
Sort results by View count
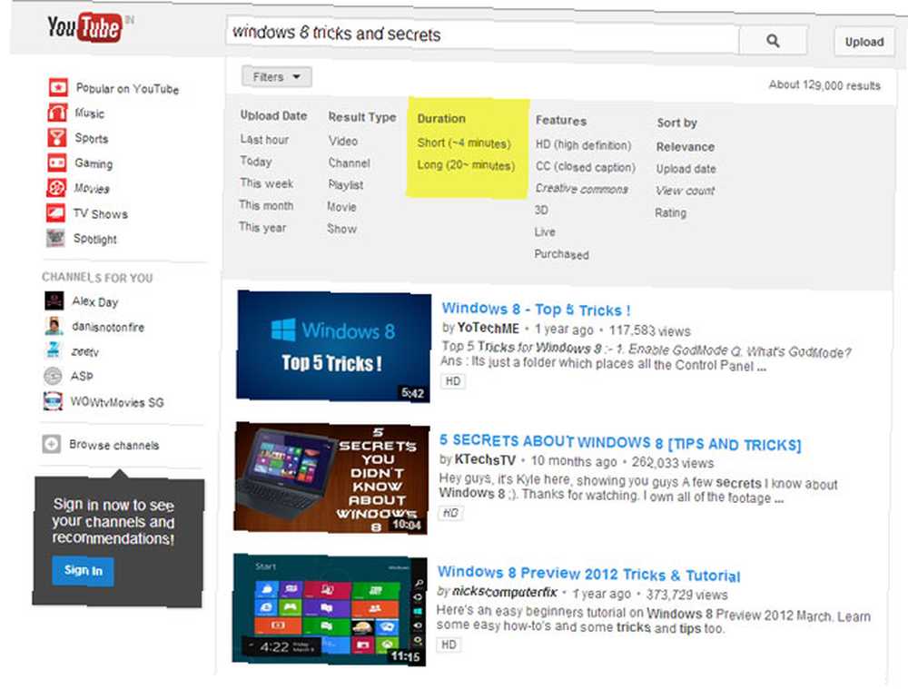tap(685, 191)
